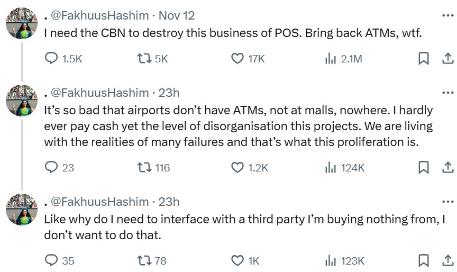Open more options on second tweet

[447, 93]
